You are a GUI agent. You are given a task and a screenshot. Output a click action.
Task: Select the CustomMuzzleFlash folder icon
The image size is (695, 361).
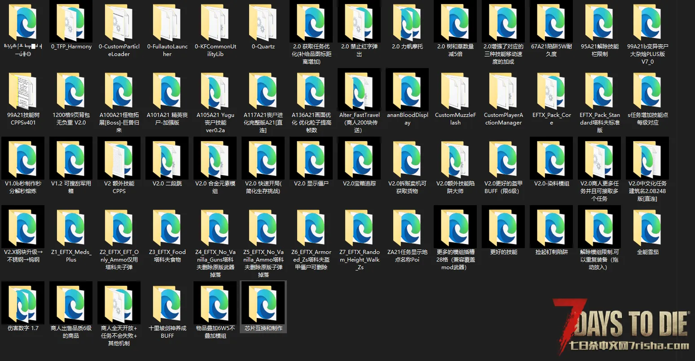(455, 91)
